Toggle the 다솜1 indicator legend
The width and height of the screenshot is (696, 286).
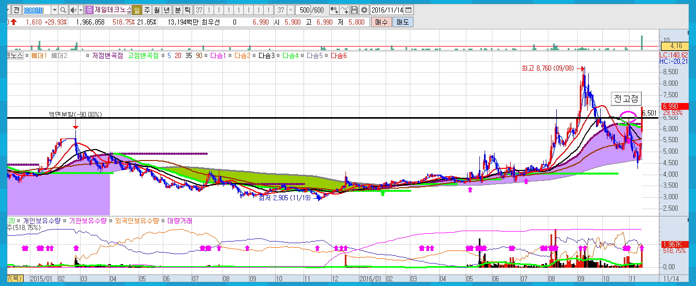point(217,55)
